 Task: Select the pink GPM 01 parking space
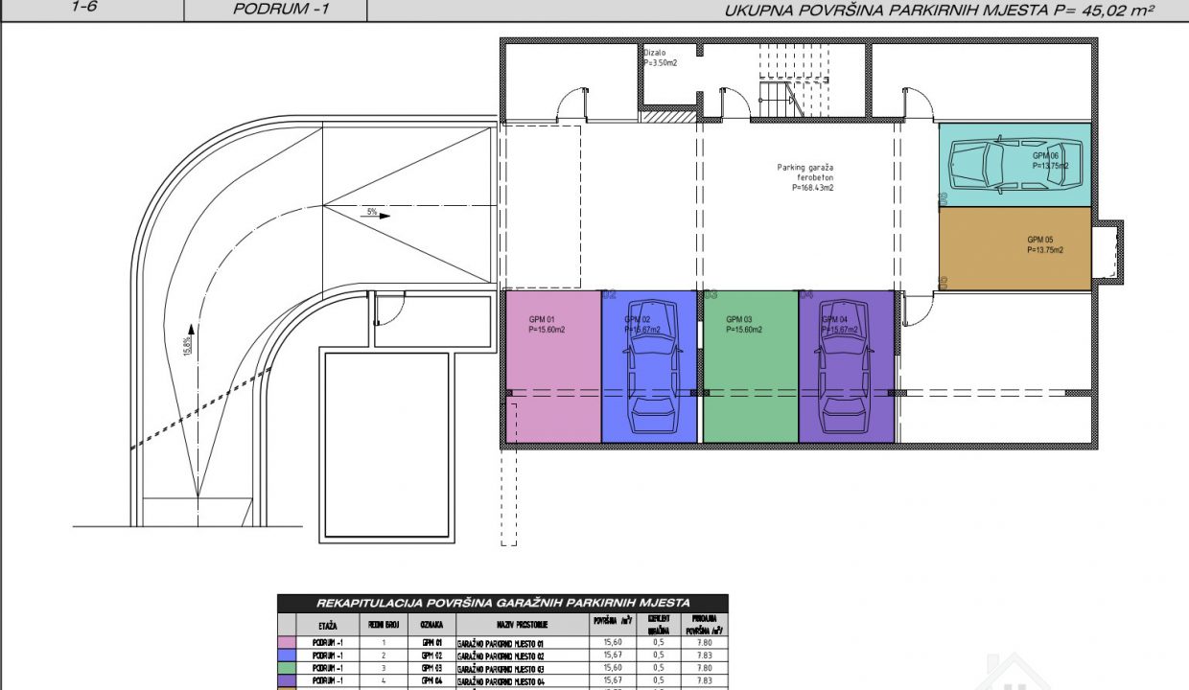pos(552,367)
